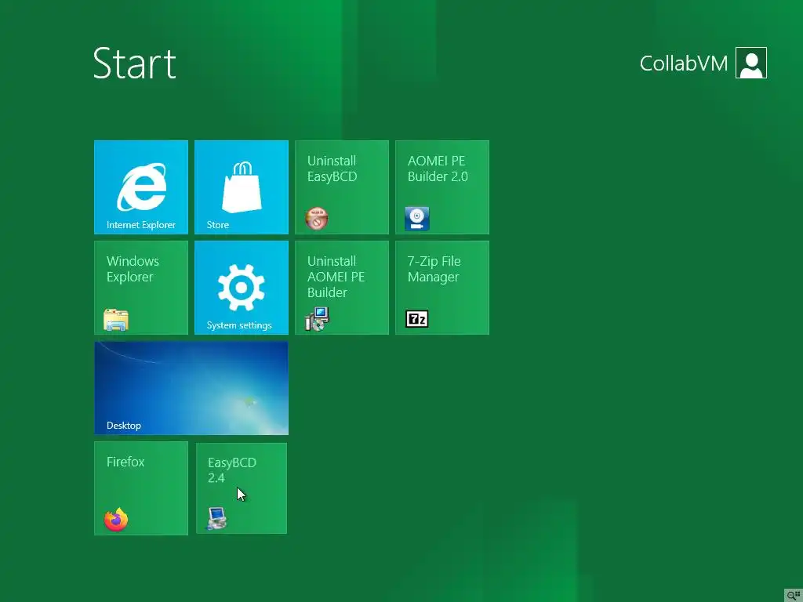803x602 pixels.
Task: Launch the Firefox tile
Action: pos(141,488)
